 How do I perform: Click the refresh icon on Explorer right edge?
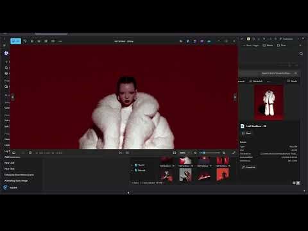pyautogui.click(x=301, y=53)
